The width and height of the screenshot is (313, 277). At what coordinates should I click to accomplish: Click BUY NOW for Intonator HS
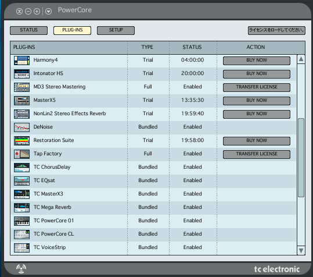[x=257, y=74]
